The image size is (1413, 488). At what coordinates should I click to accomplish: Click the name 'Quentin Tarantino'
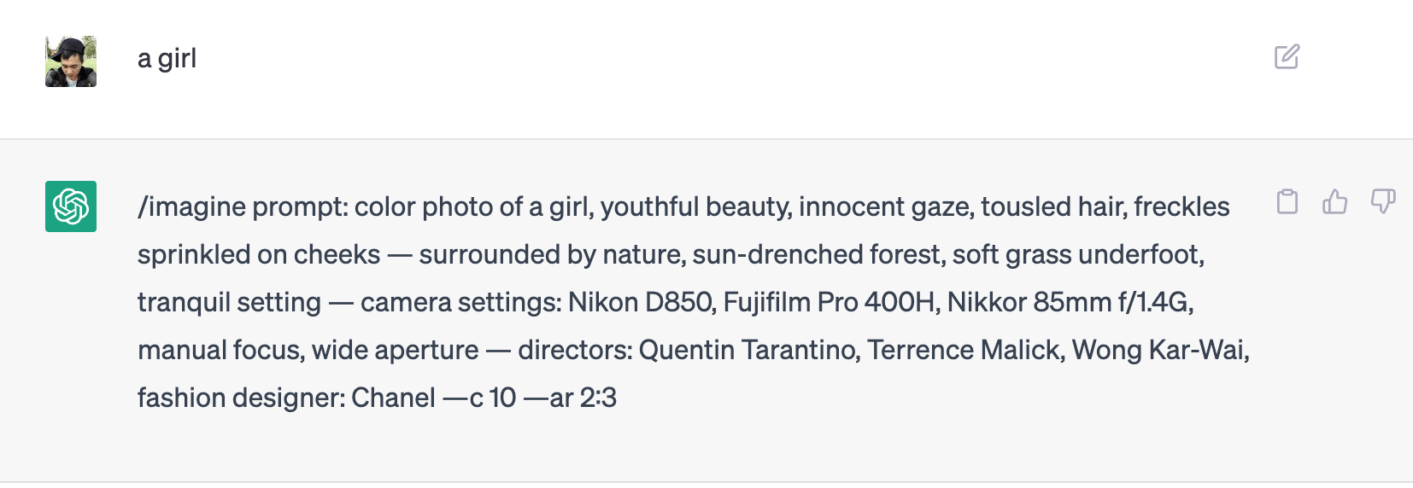[749, 350]
